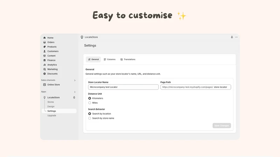Switch to the General tab
The image size is (280, 157).
click(x=93, y=59)
